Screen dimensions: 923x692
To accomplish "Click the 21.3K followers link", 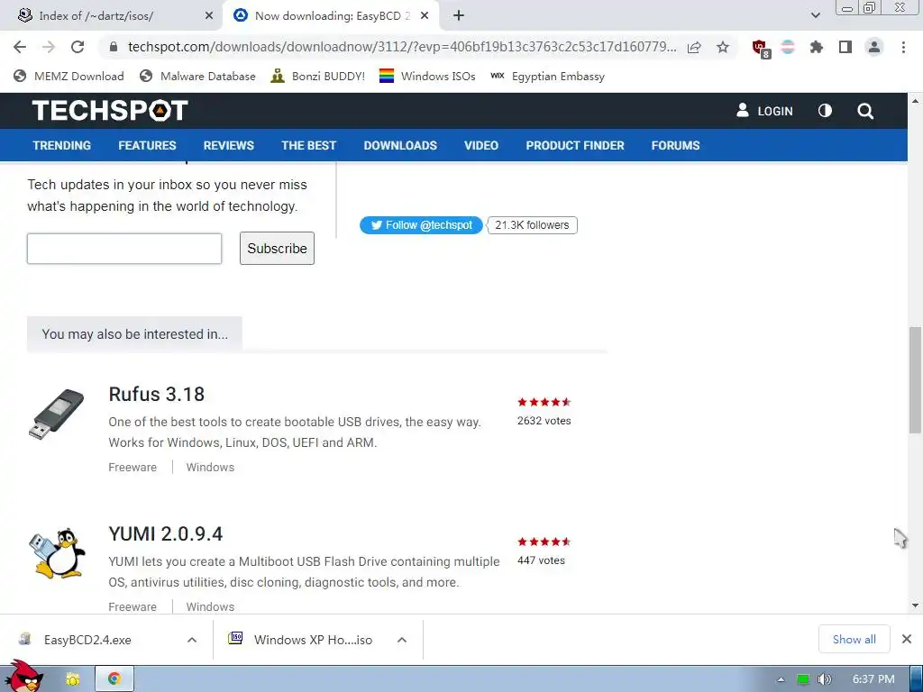I will [x=532, y=224].
